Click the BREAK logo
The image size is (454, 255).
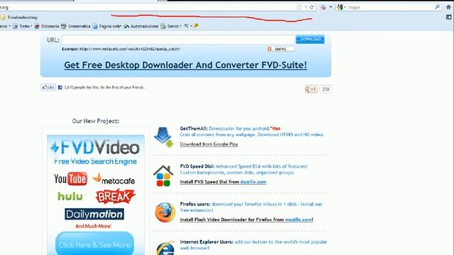[x=115, y=196]
